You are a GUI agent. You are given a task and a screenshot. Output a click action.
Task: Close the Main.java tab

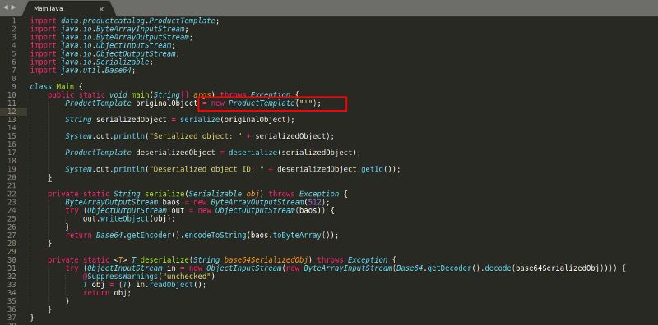click(101, 9)
